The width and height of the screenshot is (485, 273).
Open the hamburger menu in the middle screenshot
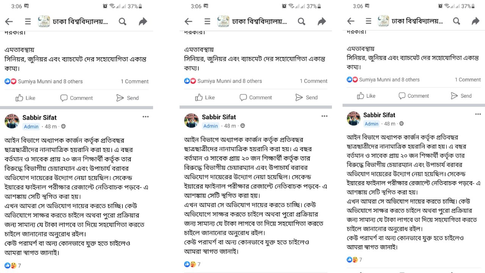(x=207, y=22)
